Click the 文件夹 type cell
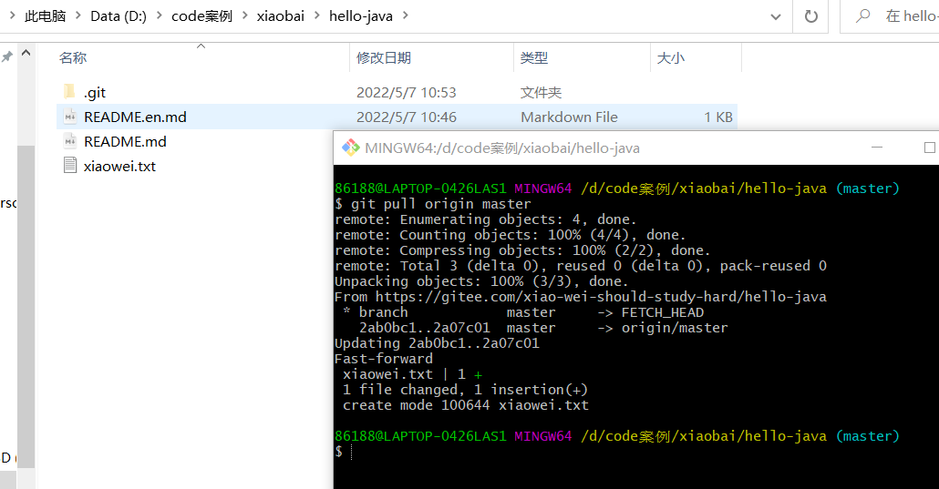 coord(541,92)
